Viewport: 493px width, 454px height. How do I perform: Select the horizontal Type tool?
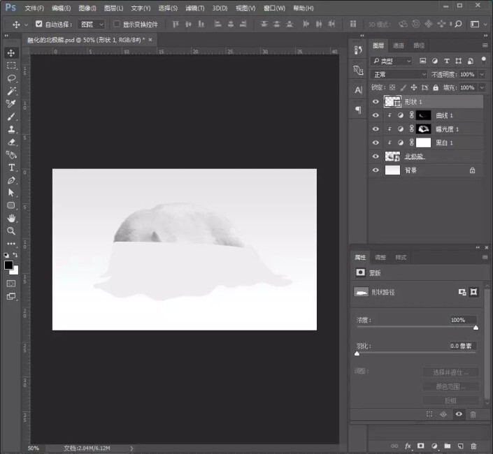point(11,168)
